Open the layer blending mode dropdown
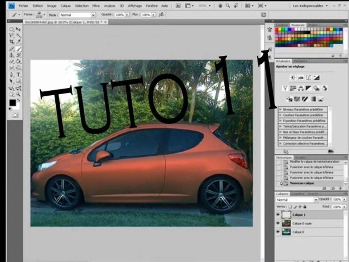 tap(297, 200)
